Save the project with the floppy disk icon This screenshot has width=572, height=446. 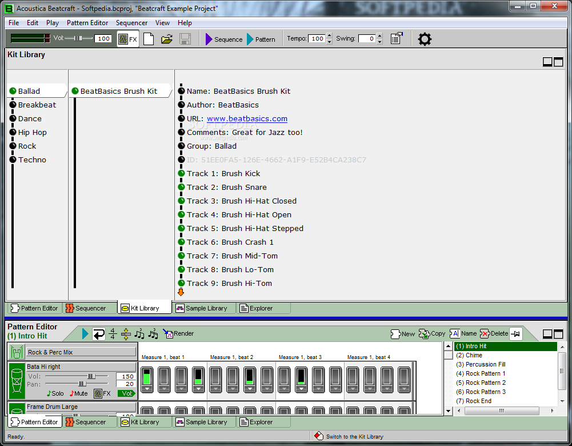[185, 39]
